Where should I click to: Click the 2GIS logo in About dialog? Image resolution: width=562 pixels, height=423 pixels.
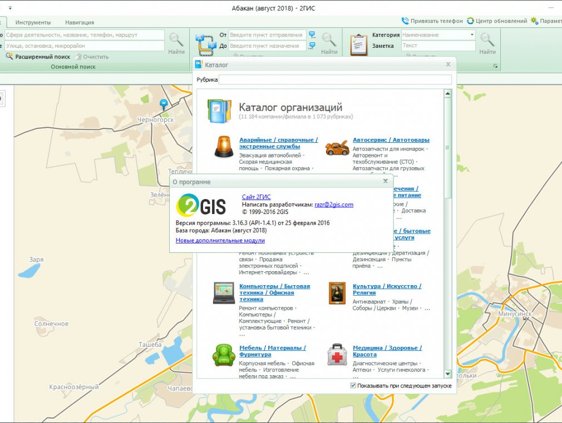click(201, 205)
